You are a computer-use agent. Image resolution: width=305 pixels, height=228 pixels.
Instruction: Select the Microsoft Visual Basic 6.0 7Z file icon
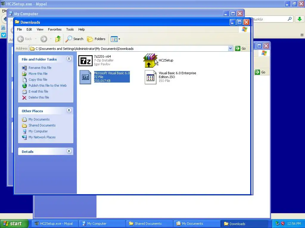85,77
